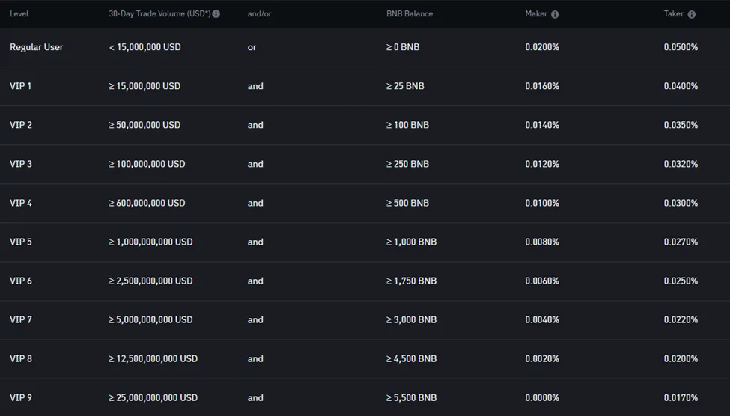Click VIP 8 volume ≥ 12,500,000,000 USD

pos(153,359)
